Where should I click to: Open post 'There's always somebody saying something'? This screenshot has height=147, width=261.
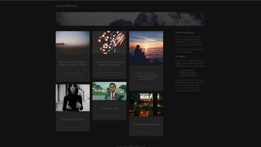click(x=146, y=76)
